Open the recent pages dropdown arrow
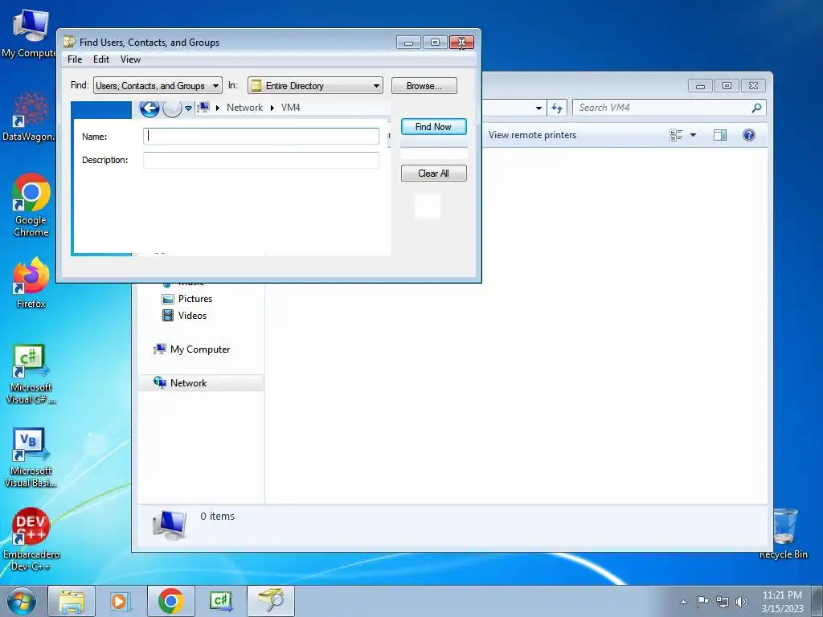Screen dimensions: 823x617 pos(188,108)
